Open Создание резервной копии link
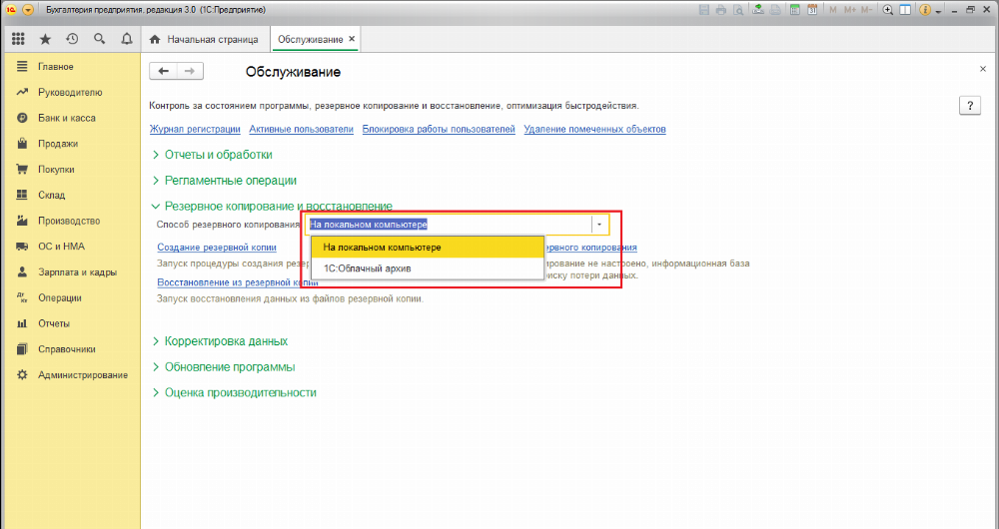 [217, 248]
